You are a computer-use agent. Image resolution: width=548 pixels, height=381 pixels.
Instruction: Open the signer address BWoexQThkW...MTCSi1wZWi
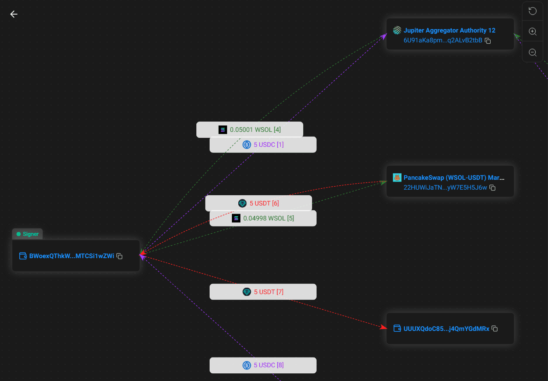point(71,256)
